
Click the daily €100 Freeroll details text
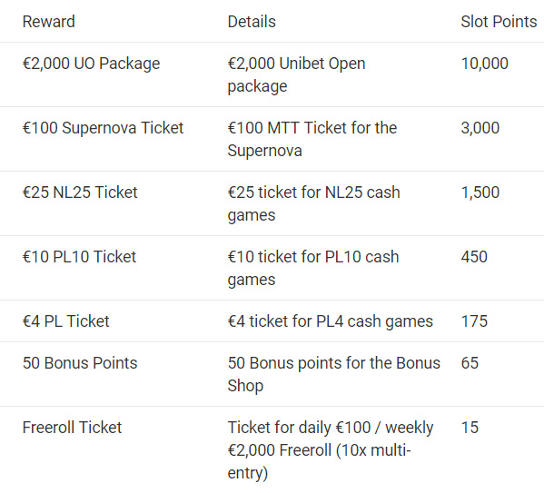pyautogui.click(x=331, y=450)
